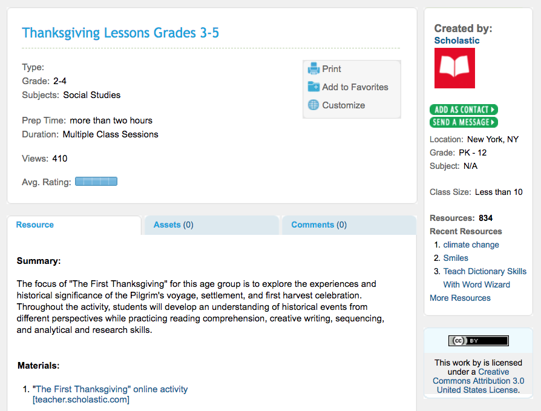Click the blue printer icon beside Print
Screen dimensions: 541x411
313,68
